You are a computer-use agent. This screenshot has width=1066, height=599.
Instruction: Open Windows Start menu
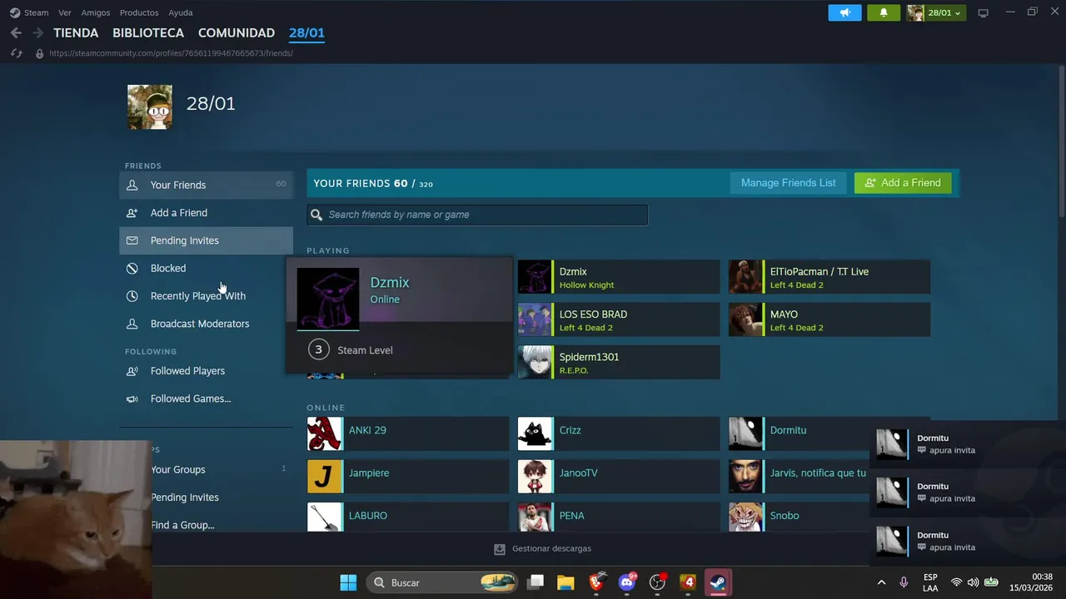[x=348, y=582]
